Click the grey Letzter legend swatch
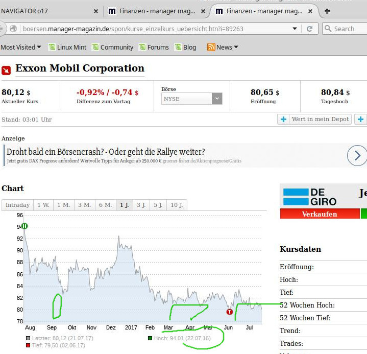The height and width of the screenshot is (354, 367). tap(28, 338)
